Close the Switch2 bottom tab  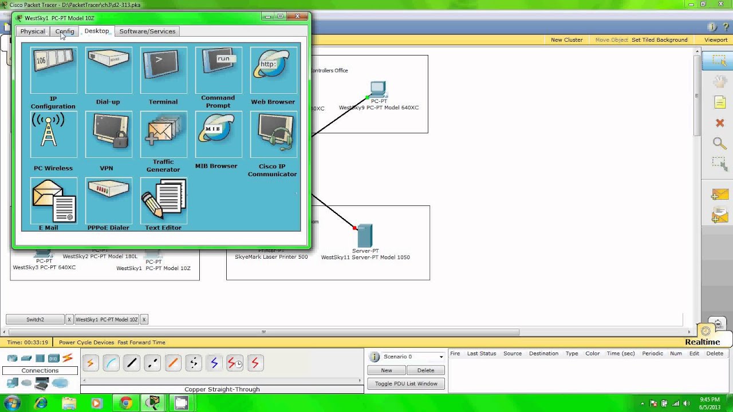coord(69,319)
